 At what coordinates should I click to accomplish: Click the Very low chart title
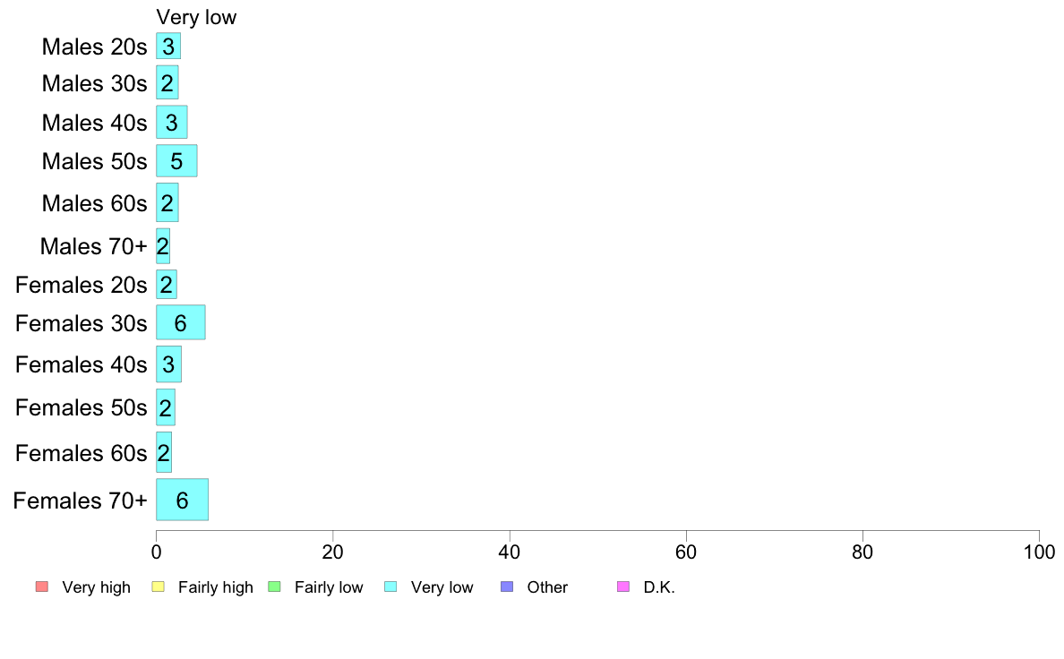196,17
